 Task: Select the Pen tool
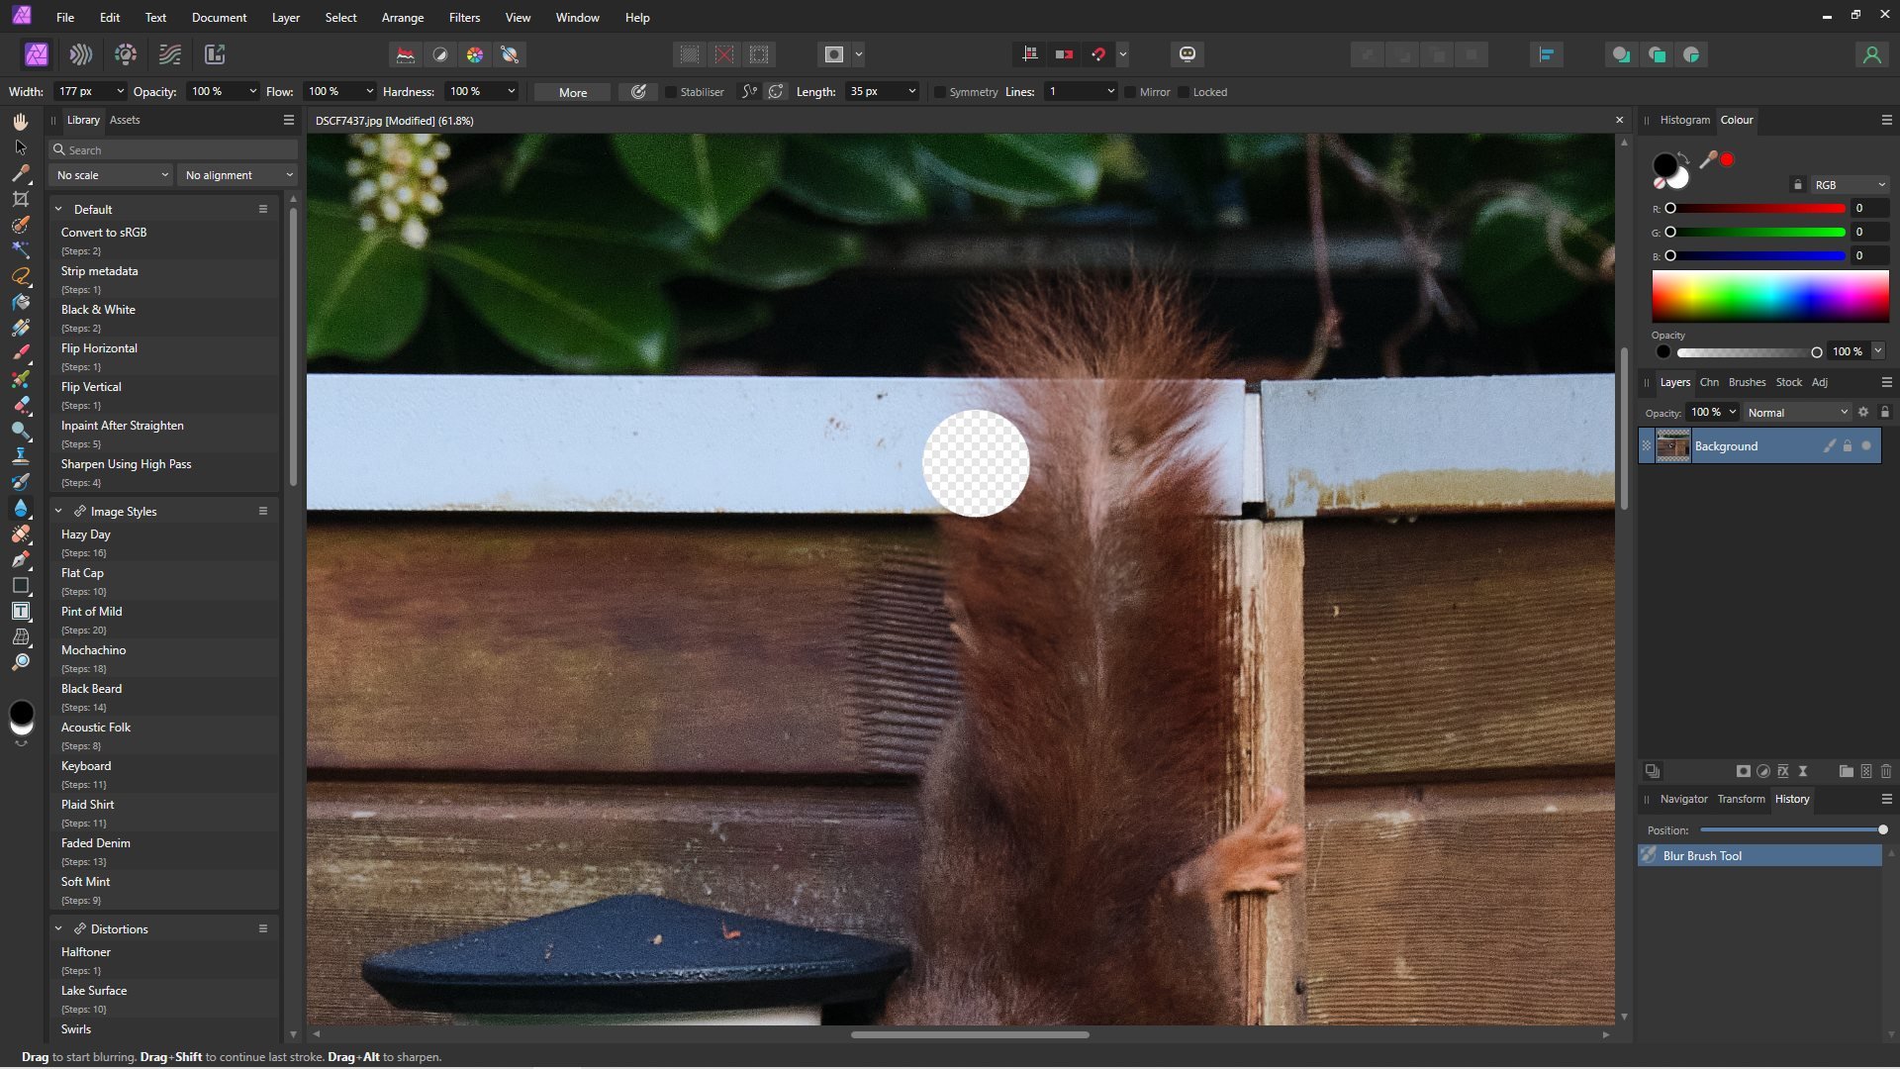20,559
